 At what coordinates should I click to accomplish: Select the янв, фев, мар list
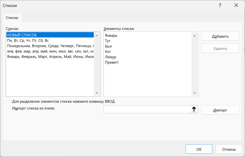tap(50, 51)
